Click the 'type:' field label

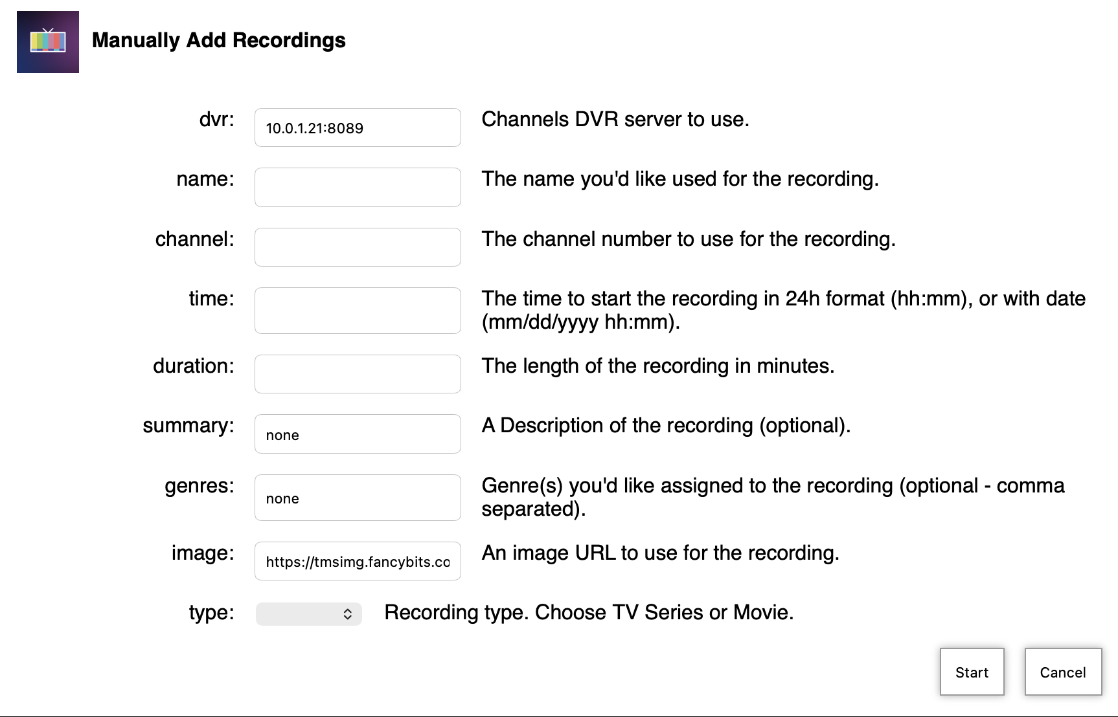click(x=211, y=612)
